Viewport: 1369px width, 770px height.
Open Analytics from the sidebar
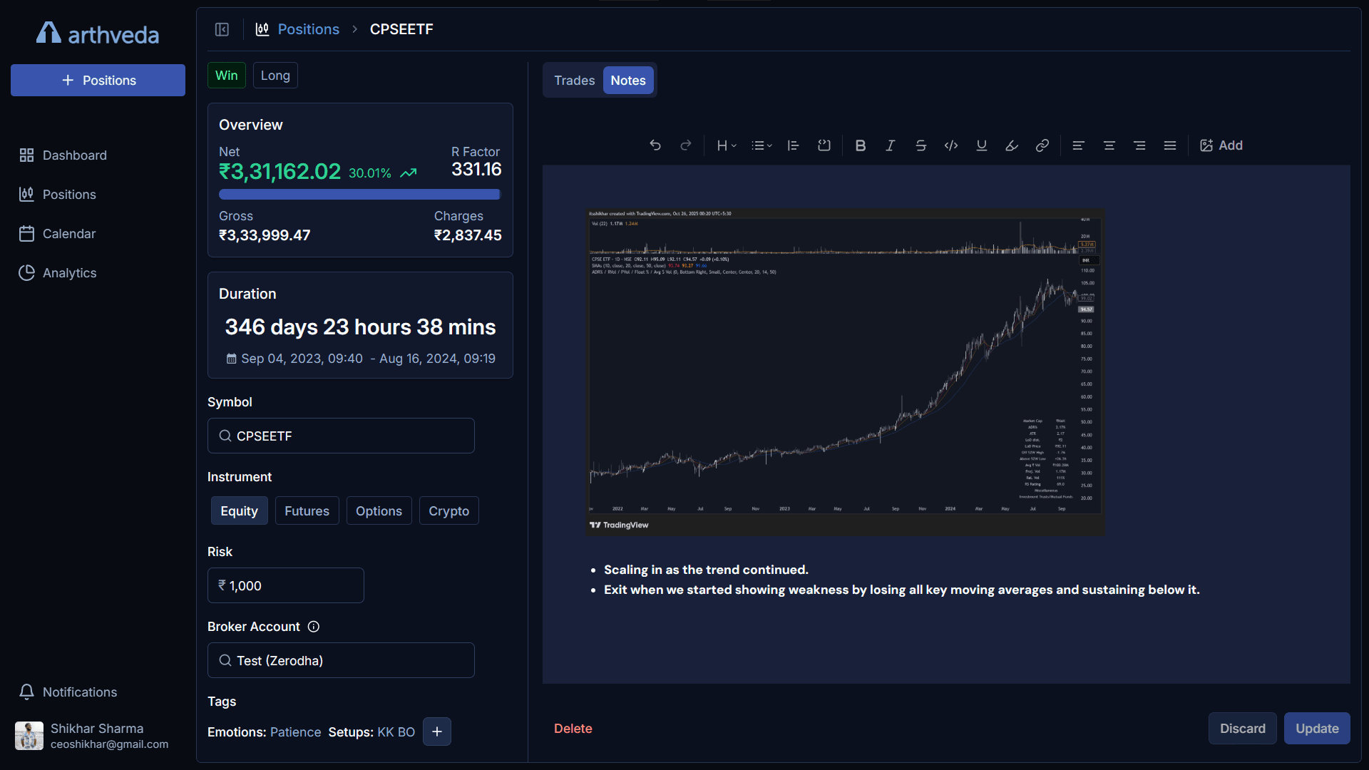tap(69, 273)
